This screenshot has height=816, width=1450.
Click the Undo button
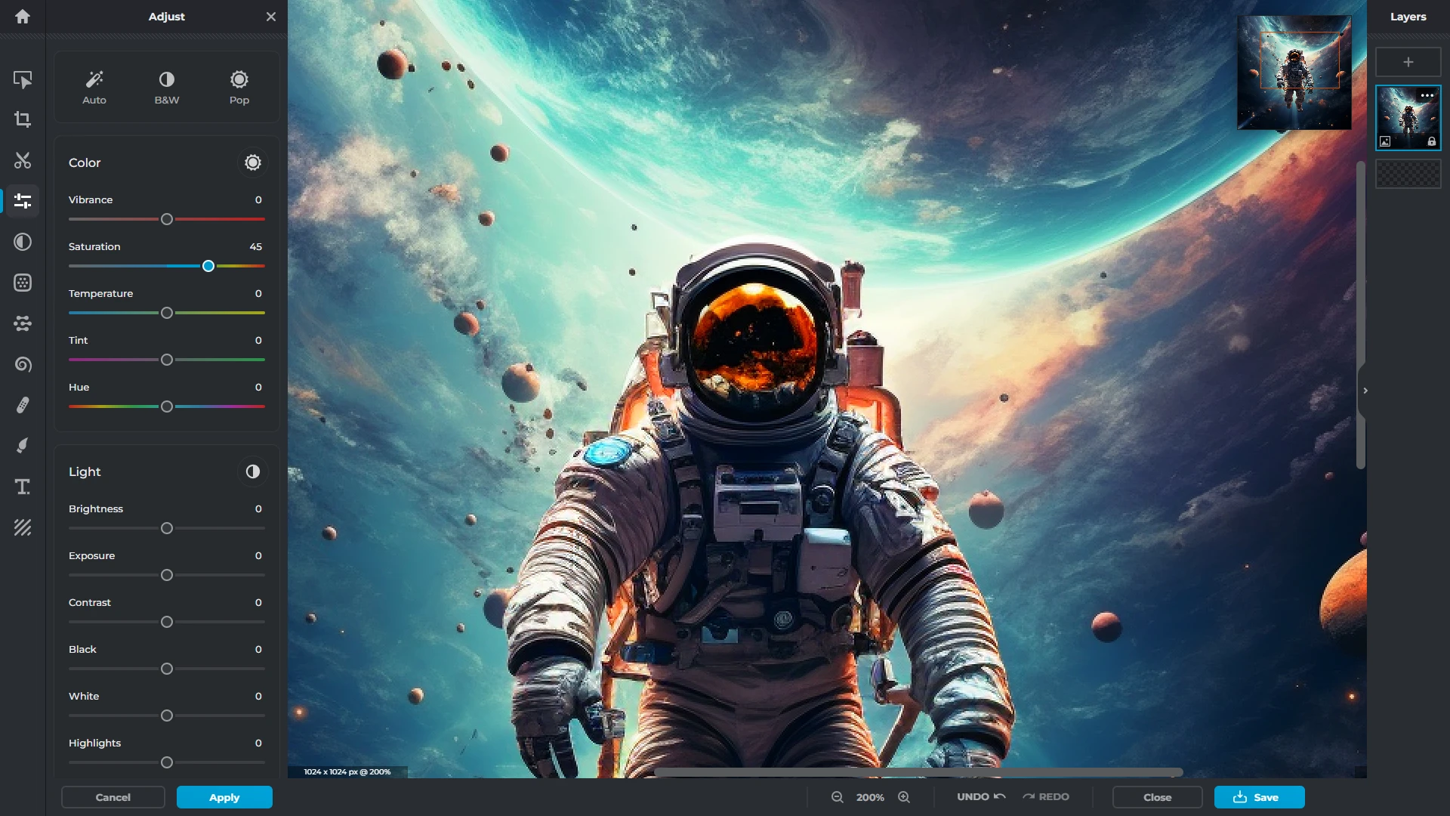pos(981,797)
